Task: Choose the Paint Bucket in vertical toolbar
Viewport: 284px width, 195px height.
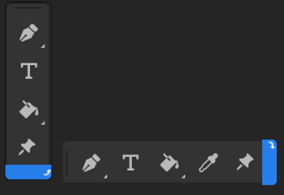Action: [x=29, y=109]
